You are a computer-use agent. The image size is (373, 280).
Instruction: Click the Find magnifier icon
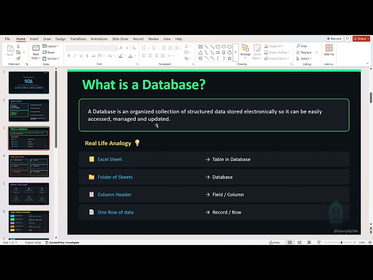(x=298, y=45)
